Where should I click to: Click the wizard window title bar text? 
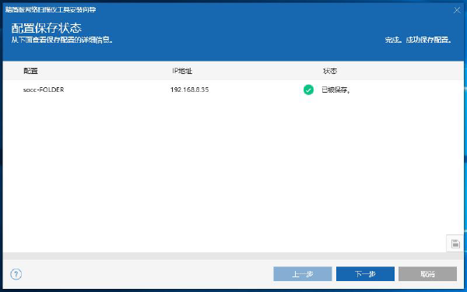[x=51, y=9]
